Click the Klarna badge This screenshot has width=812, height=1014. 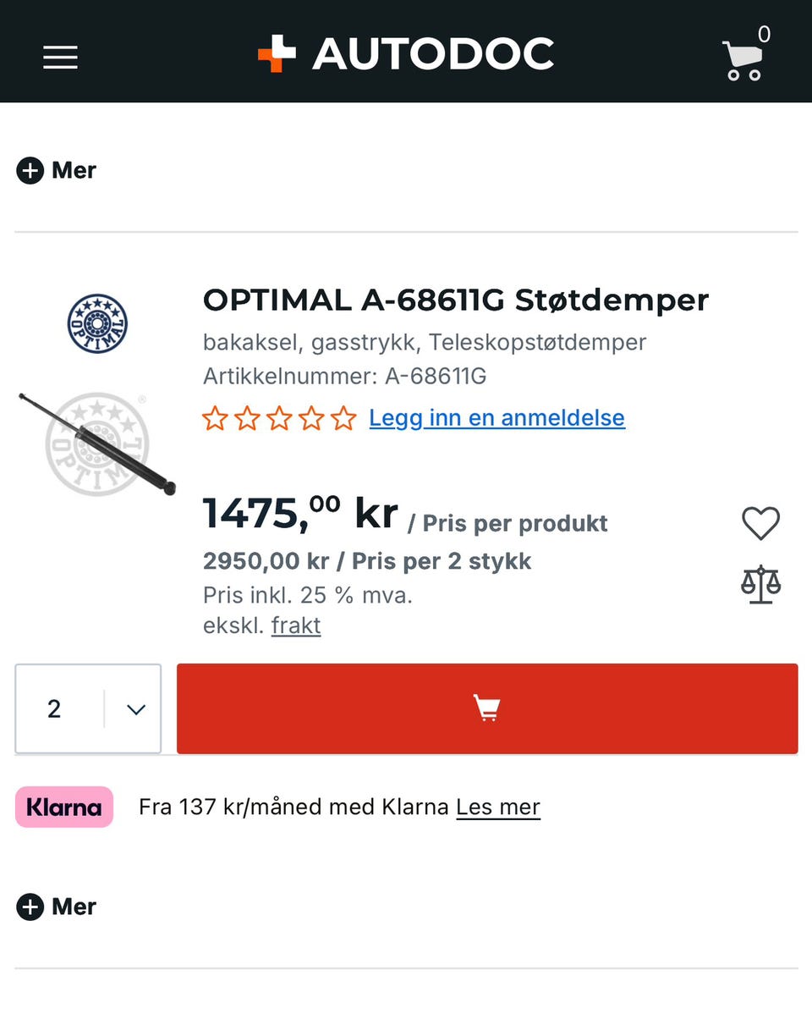[64, 807]
